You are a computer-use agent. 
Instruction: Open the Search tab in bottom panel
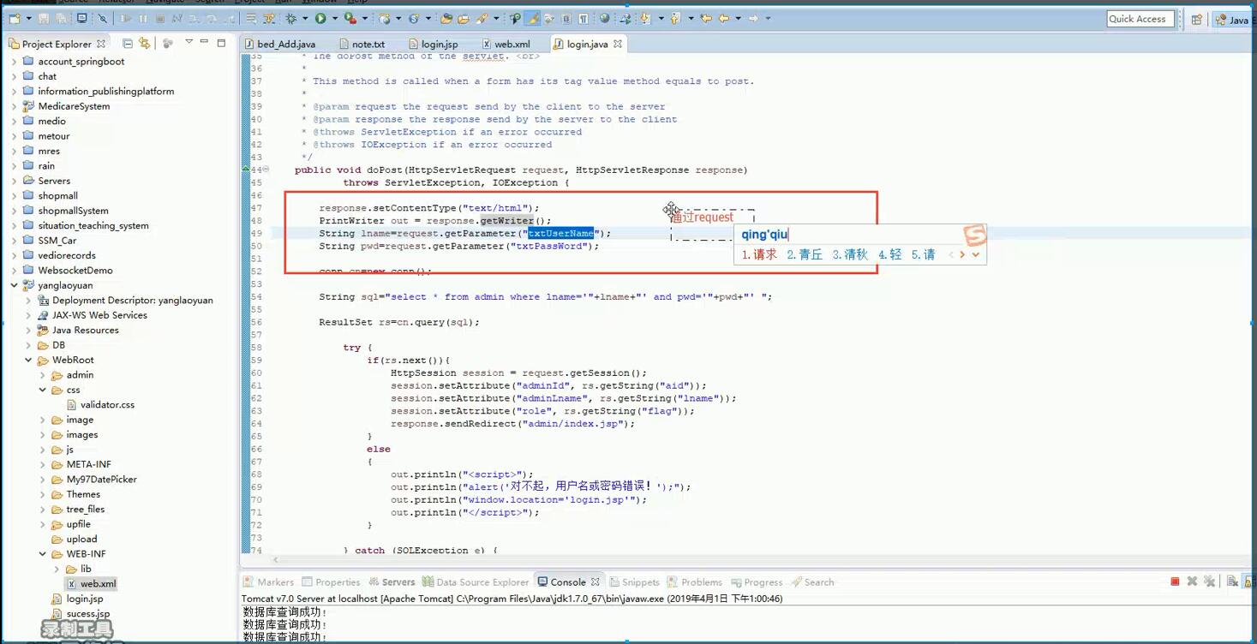coord(812,582)
